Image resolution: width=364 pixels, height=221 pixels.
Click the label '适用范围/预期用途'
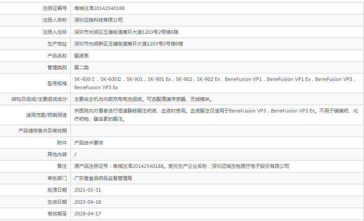[46, 115]
